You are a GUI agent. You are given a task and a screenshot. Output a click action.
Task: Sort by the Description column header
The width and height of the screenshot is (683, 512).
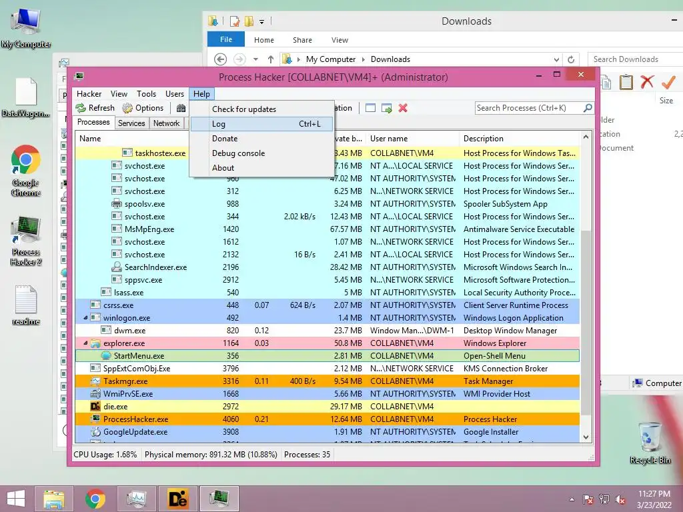click(x=520, y=139)
